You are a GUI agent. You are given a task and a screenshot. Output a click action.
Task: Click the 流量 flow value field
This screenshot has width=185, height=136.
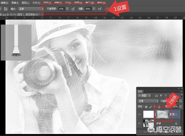click(x=88, y=9)
